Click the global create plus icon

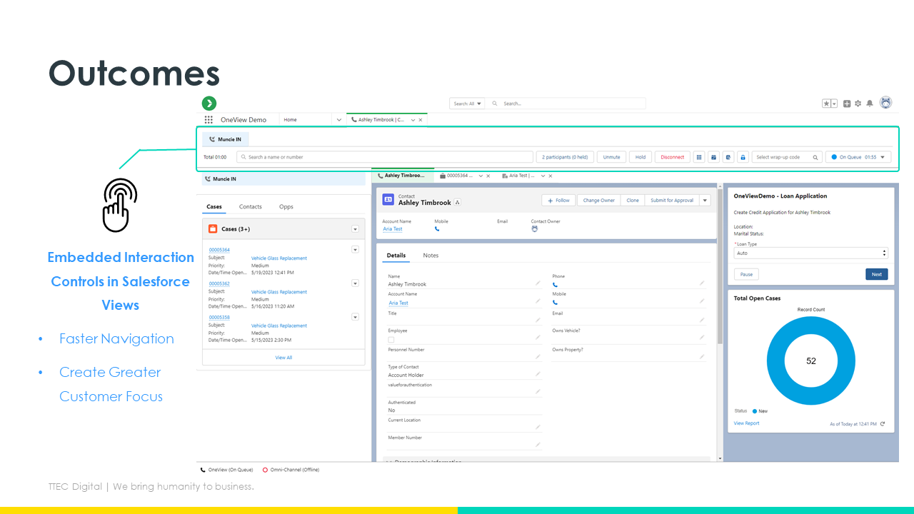click(x=847, y=104)
